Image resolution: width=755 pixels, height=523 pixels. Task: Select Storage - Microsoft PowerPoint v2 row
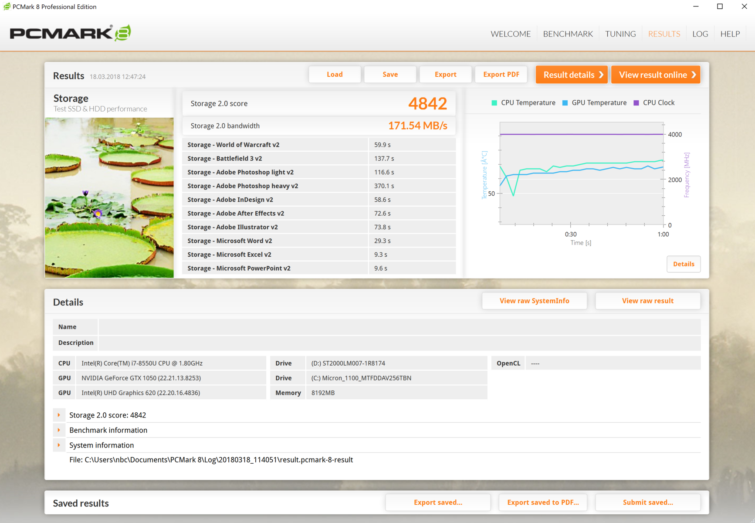click(x=319, y=268)
